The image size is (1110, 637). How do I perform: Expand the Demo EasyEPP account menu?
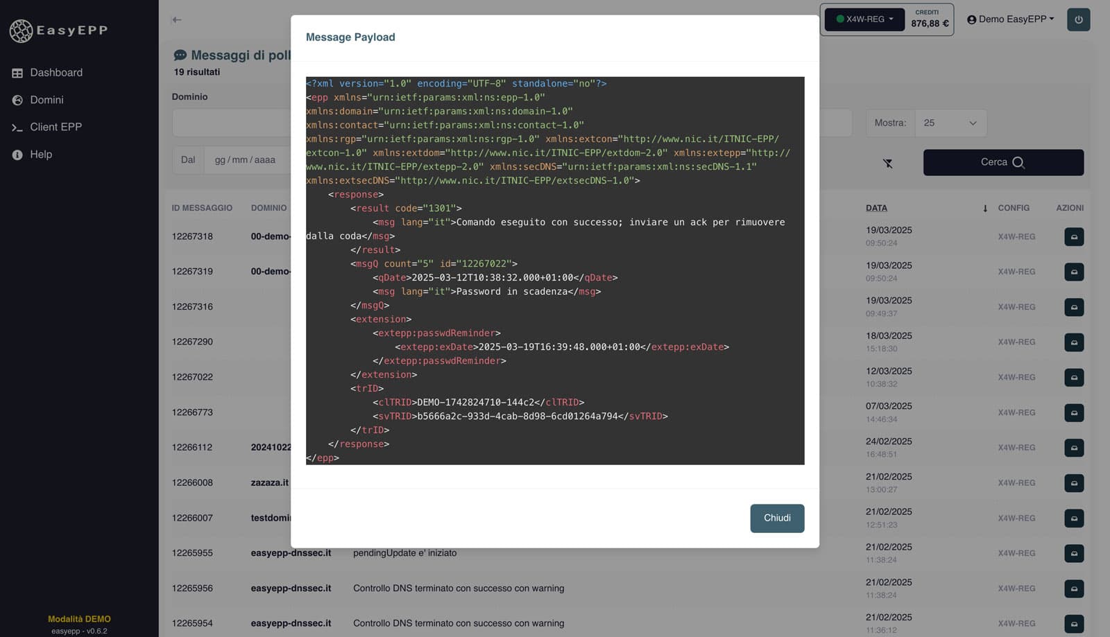(1011, 19)
